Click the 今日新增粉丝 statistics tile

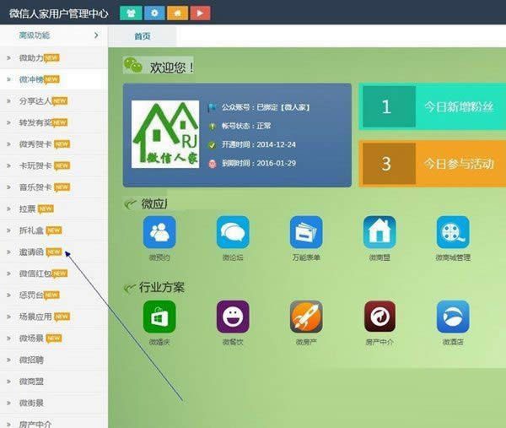point(432,107)
